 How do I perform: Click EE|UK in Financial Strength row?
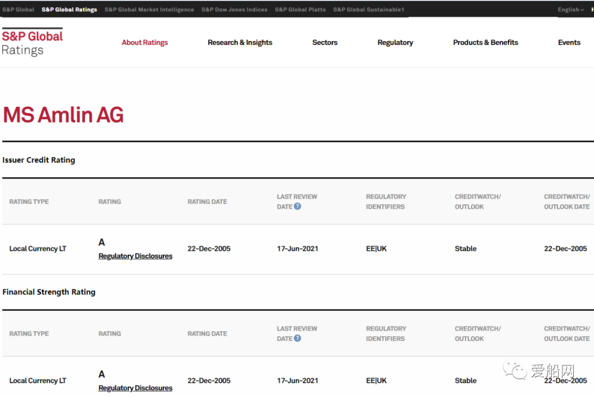(x=376, y=381)
